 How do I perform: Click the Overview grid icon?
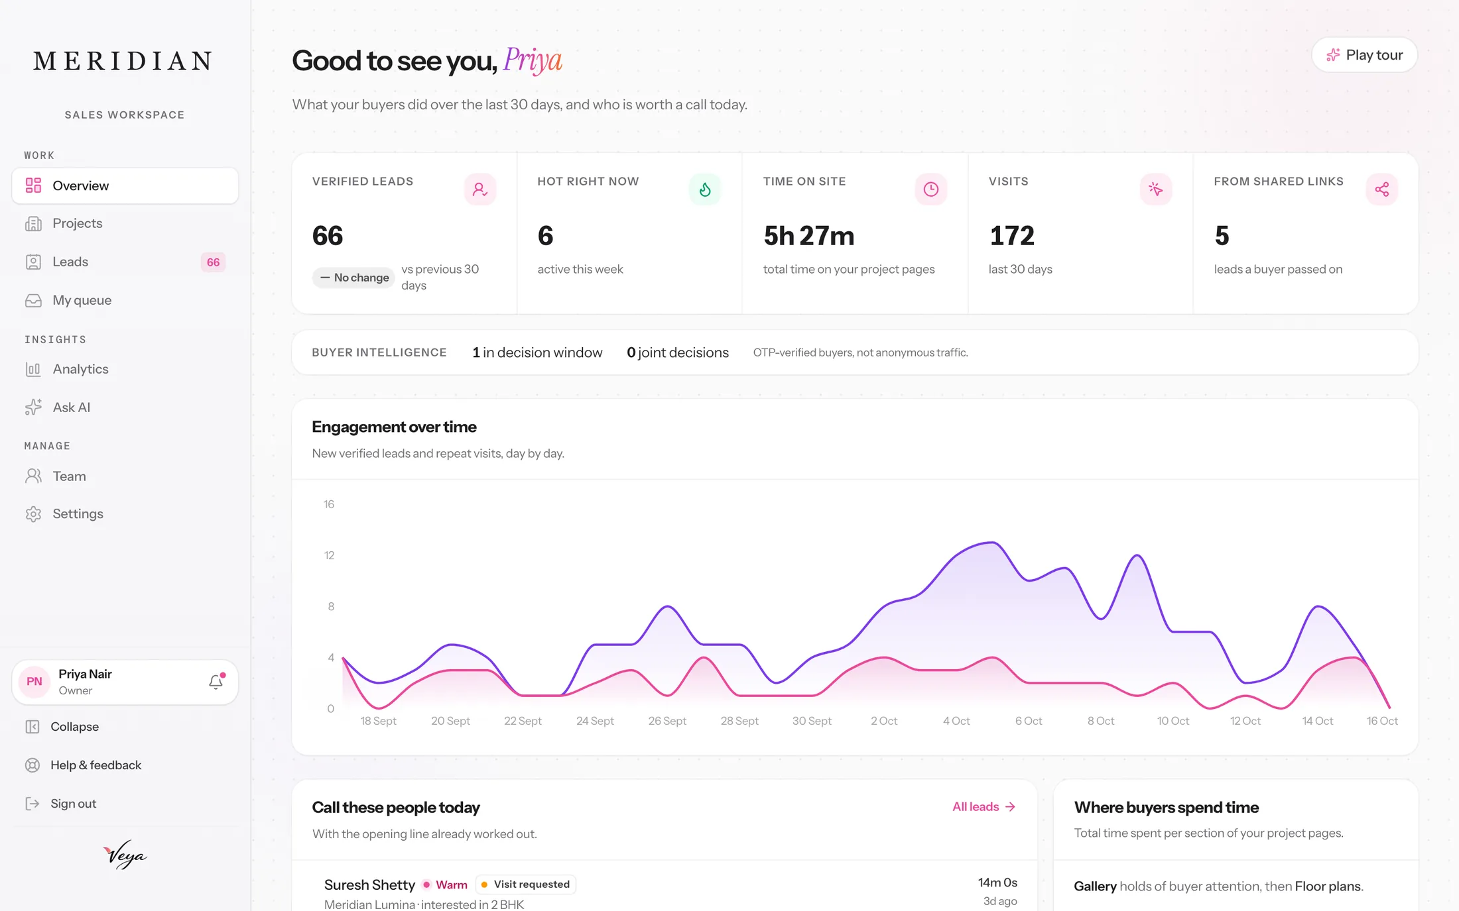click(x=33, y=186)
